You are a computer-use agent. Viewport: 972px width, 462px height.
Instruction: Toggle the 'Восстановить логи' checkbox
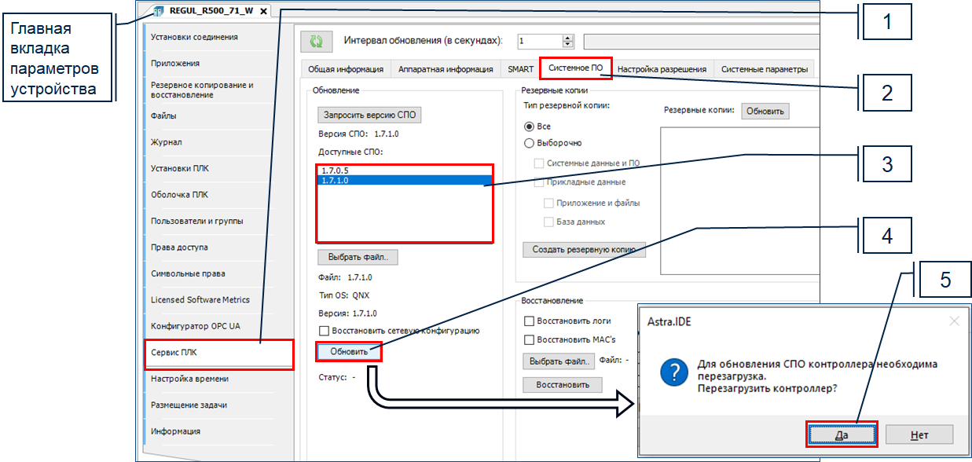coord(530,321)
